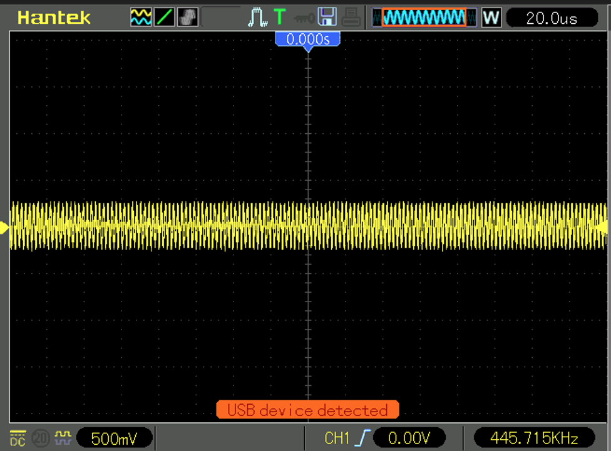This screenshot has width=611, height=451.
Task: Click the pulse trigger waveform icon
Action: pyautogui.click(x=257, y=17)
